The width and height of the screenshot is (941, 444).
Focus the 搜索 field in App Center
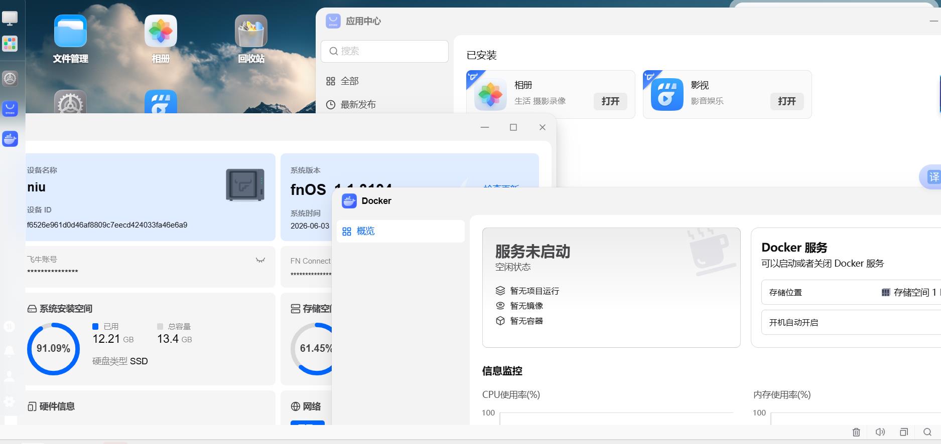click(x=384, y=51)
